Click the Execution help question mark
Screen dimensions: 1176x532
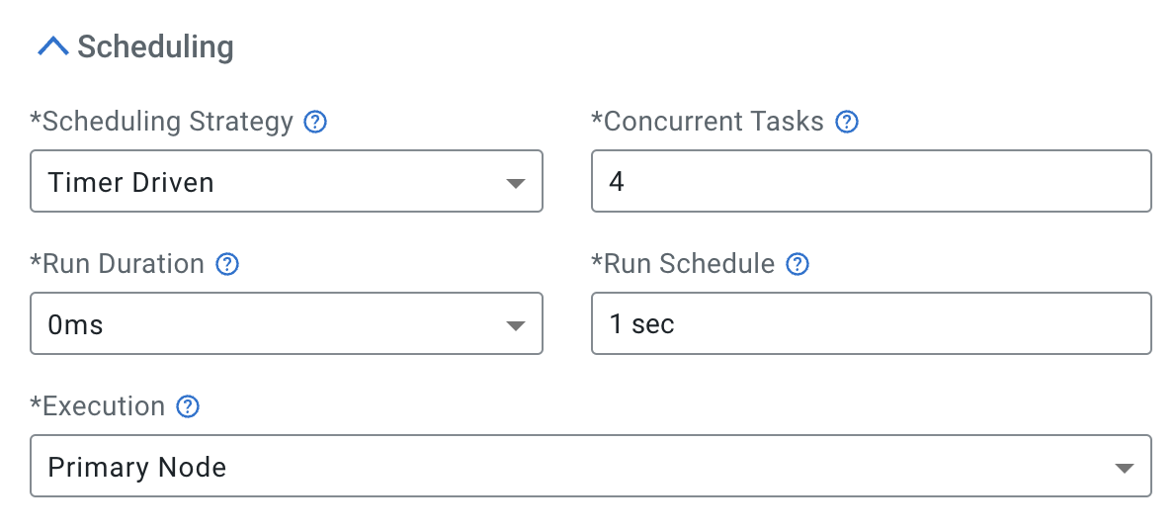(188, 406)
